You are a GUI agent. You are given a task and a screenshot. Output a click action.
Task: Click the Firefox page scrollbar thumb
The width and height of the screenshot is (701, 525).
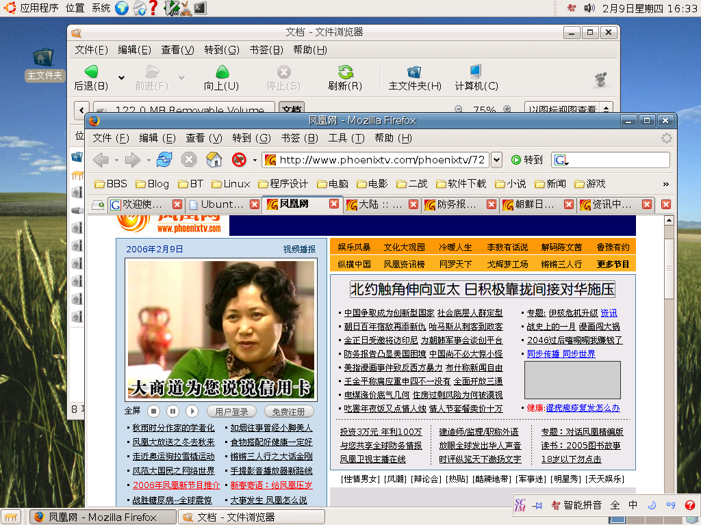point(670,269)
